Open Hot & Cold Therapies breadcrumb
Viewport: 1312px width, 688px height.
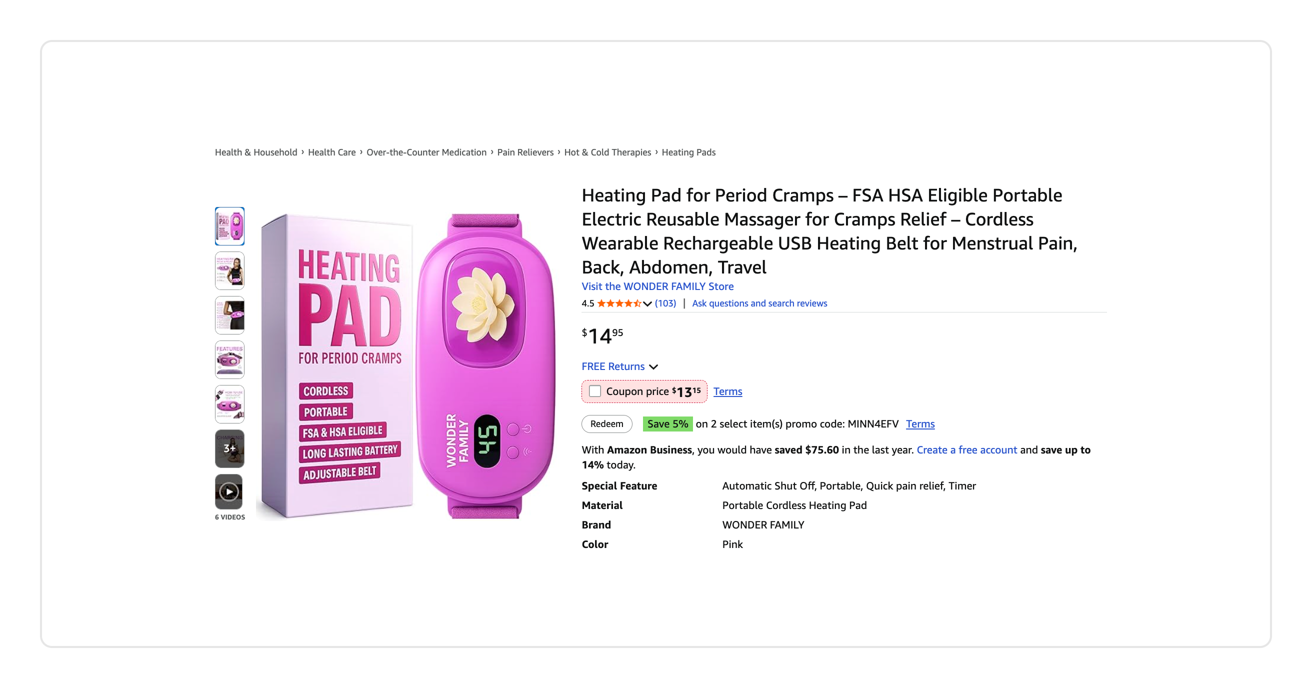pos(607,152)
